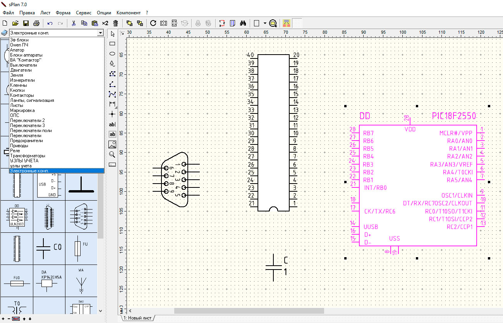Select the Bezier curve tool
The width and height of the screenshot is (503, 323).
112,94
